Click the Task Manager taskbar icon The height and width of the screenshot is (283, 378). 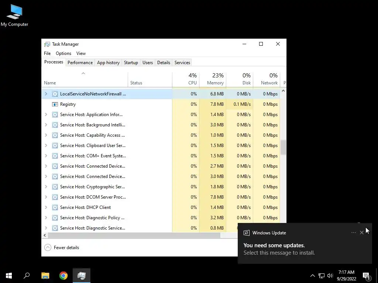click(82, 276)
